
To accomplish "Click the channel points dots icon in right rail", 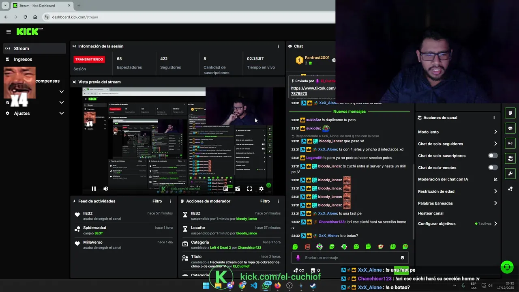I will tap(510, 189).
